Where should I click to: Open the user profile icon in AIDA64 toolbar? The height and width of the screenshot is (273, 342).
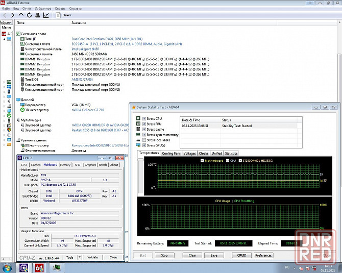pyautogui.click(x=38, y=15)
